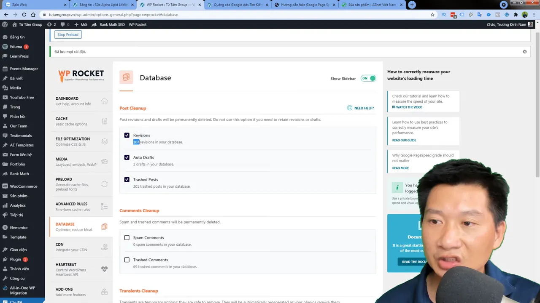This screenshot has width=540, height=303.
Task: Open AE Templates sidebar item
Action: point(22,145)
